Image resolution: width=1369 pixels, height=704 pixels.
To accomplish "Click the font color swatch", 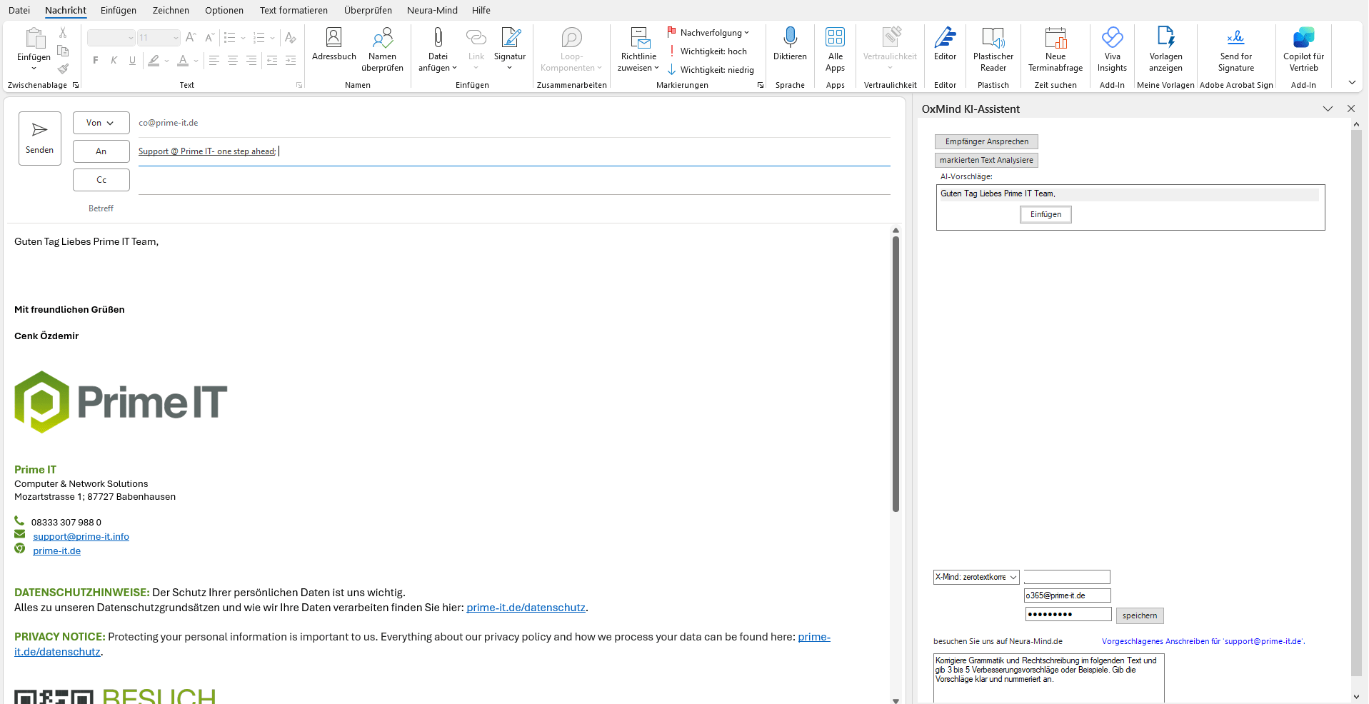I will pos(183,61).
